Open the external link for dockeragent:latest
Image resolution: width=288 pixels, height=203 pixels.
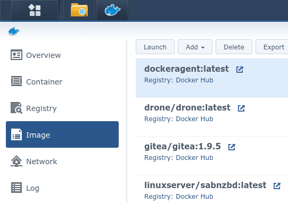pyautogui.click(x=240, y=69)
